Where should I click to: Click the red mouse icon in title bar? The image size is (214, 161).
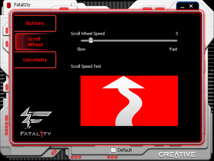(9, 5)
